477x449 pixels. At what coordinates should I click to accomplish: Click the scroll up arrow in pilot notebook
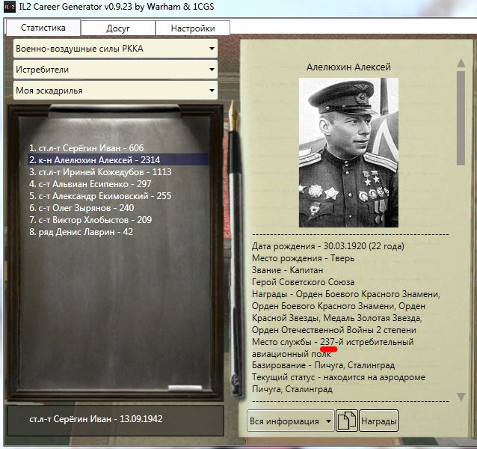click(x=461, y=63)
